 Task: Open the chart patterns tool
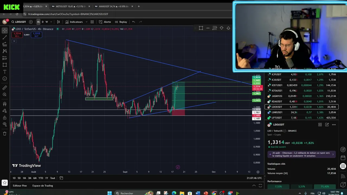coord(5,51)
